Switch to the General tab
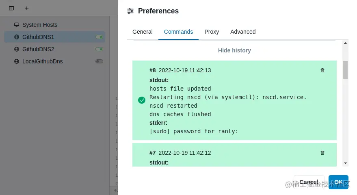 tap(143, 32)
